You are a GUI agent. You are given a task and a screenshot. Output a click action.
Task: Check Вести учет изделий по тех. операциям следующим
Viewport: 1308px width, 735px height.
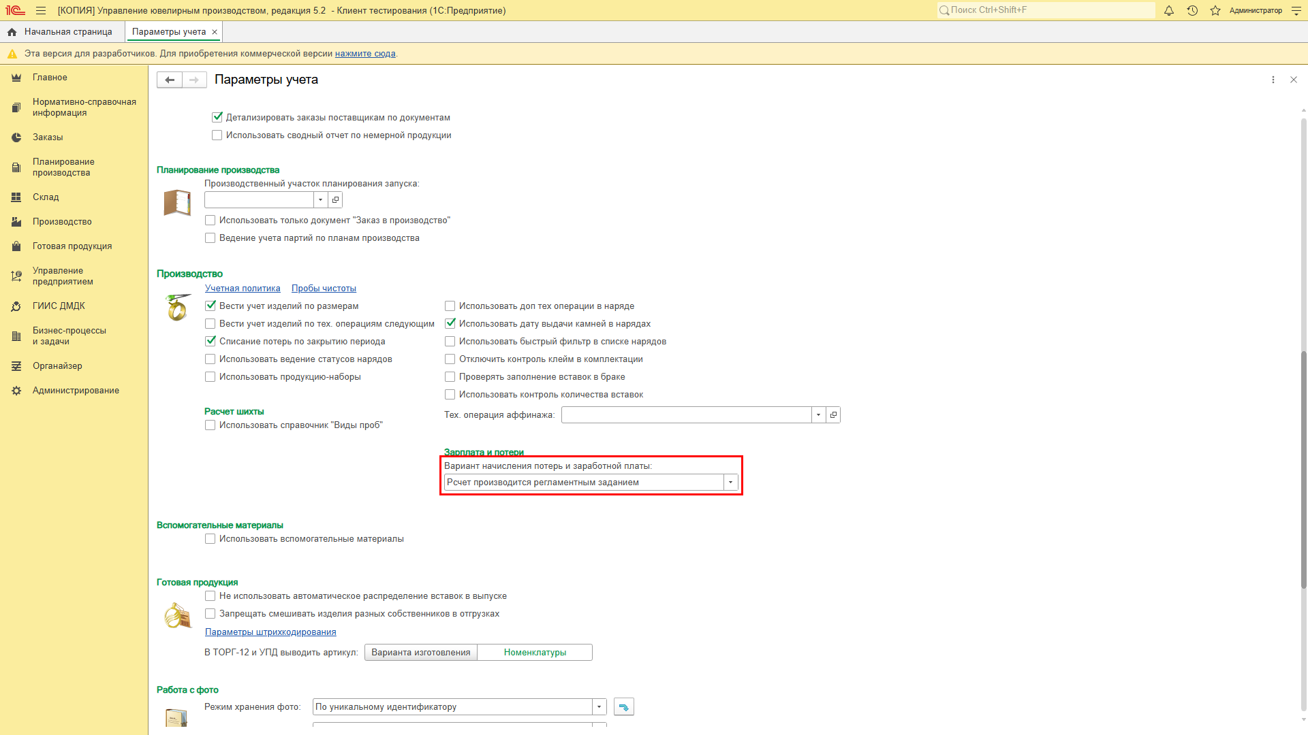211,323
